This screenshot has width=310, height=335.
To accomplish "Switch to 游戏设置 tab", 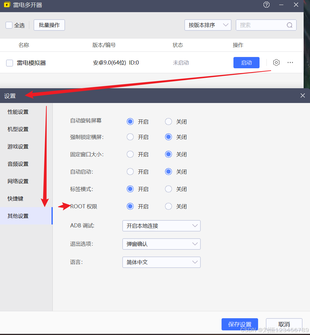I will 26,147.
